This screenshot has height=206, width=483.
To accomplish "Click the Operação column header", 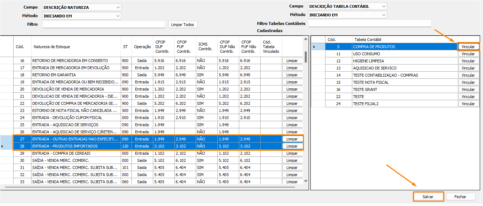I will [143, 47].
